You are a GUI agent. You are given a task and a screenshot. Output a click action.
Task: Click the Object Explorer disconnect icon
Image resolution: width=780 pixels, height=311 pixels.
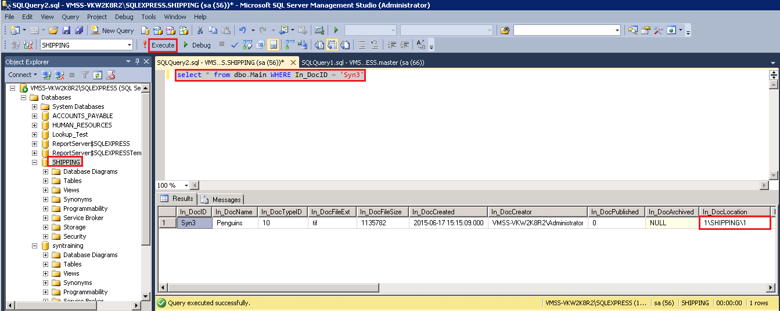pos(59,75)
